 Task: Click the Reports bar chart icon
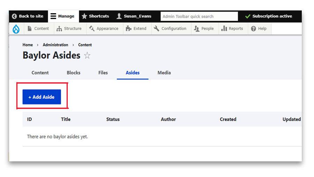click(x=224, y=29)
